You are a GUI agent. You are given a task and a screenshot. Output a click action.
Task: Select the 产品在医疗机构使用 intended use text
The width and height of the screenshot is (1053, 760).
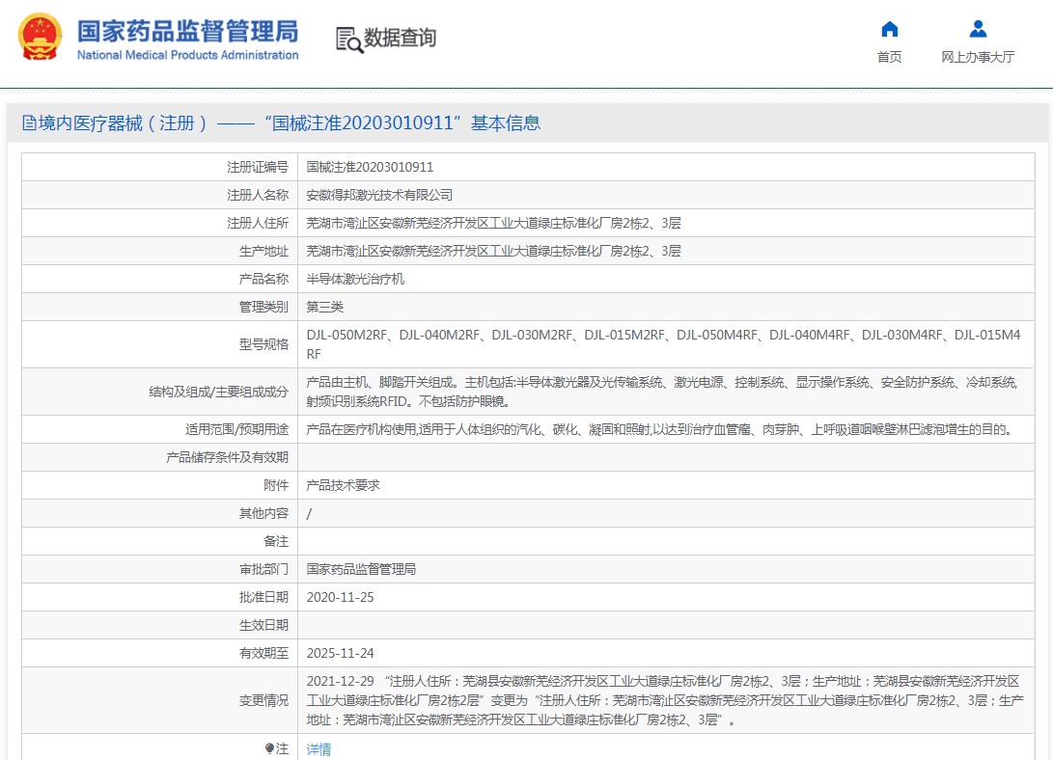coord(661,429)
